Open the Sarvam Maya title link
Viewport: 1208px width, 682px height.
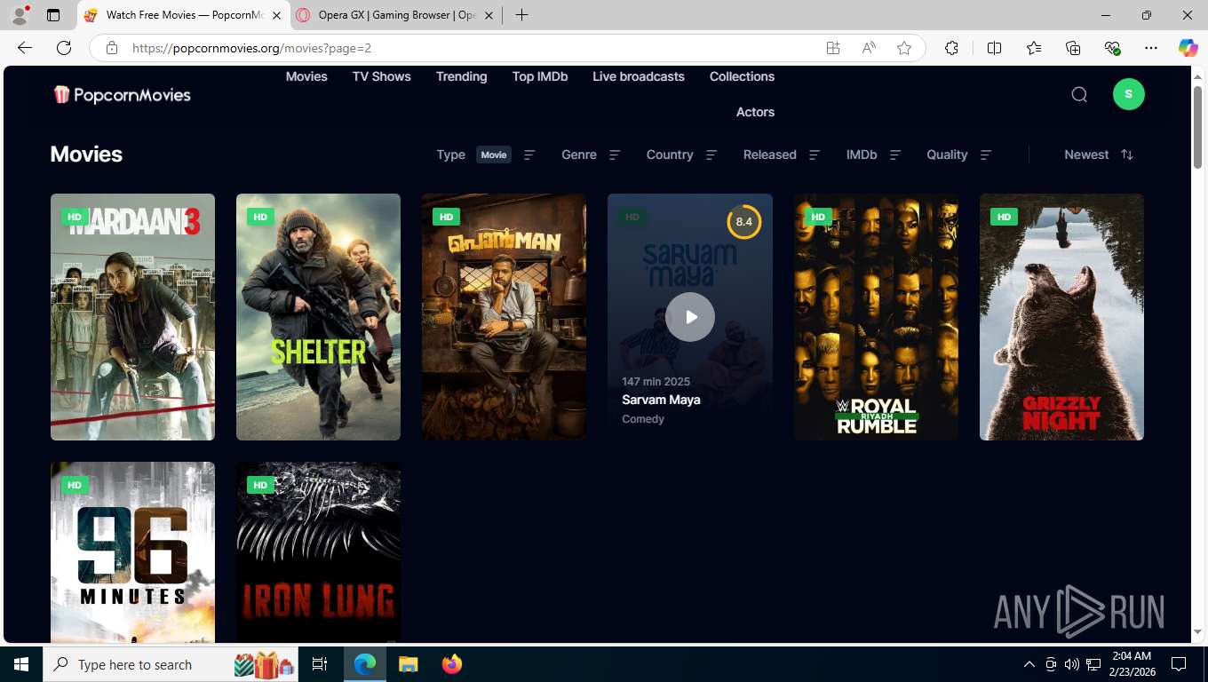point(661,400)
